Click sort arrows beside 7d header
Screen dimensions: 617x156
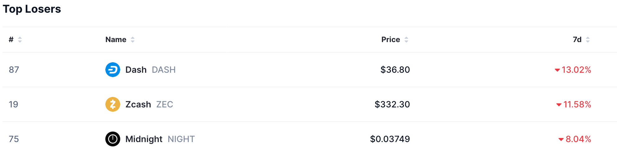click(588, 40)
